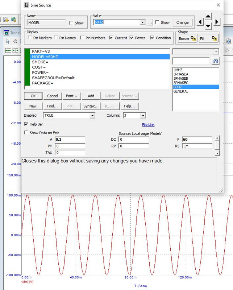Image resolution: width=233 pixels, height=290 pixels.
Task: Uncheck the Current display checkbox
Action: pos(111,38)
